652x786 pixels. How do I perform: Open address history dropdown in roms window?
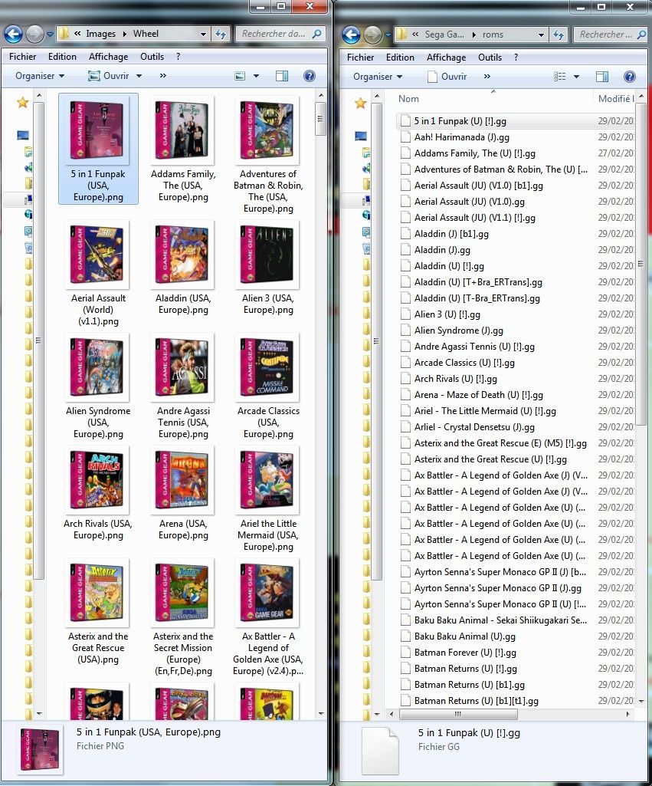click(541, 35)
